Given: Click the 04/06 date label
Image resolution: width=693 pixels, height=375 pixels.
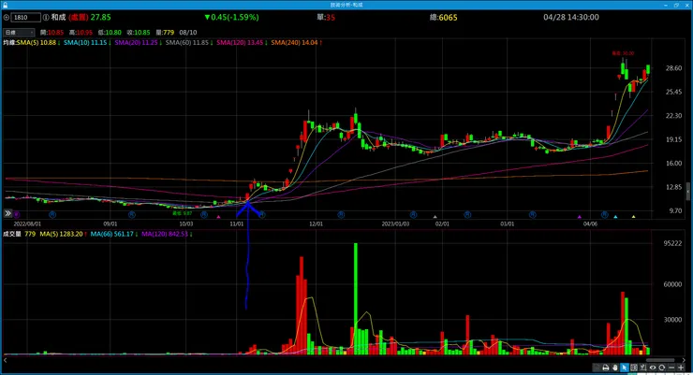Looking at the screenshot, I should click(x=590, y=224).
